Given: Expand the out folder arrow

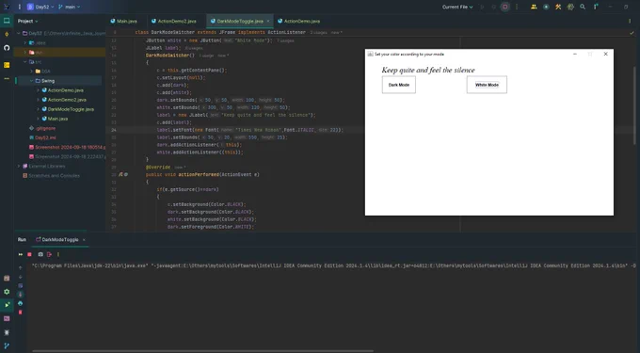Looking at the screenshot, I should point(24,52).
